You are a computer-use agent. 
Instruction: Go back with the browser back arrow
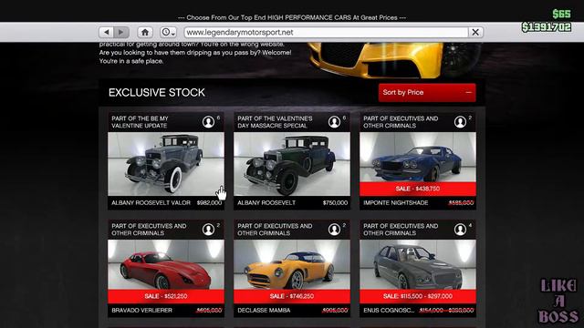point(107,33)
